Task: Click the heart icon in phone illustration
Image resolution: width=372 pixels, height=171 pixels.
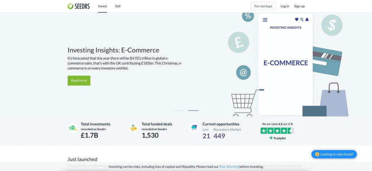Action: pos(296,20)
